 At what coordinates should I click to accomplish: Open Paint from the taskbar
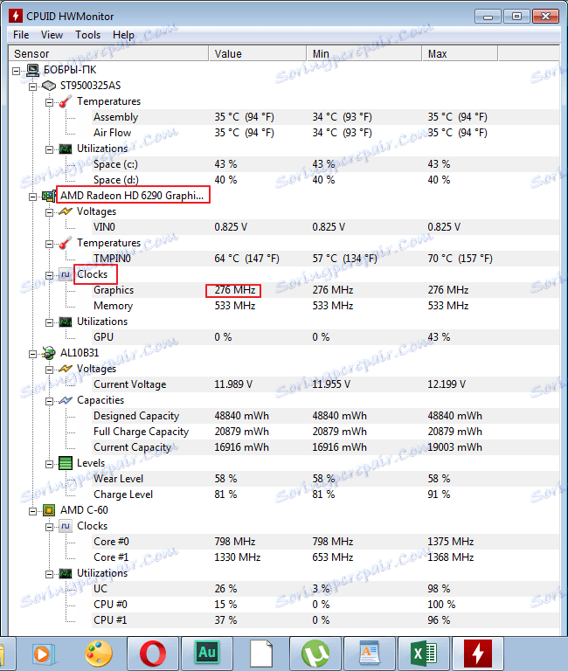99,654
